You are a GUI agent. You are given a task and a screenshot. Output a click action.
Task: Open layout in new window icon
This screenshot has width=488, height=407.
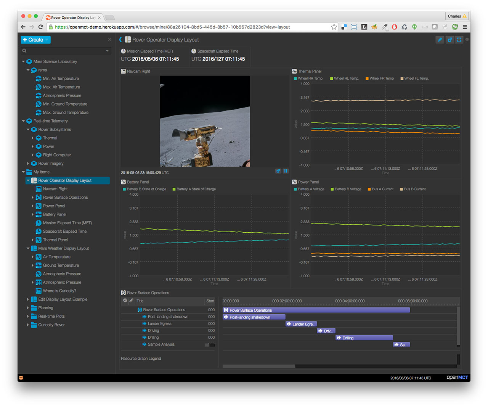pos(450,40)
